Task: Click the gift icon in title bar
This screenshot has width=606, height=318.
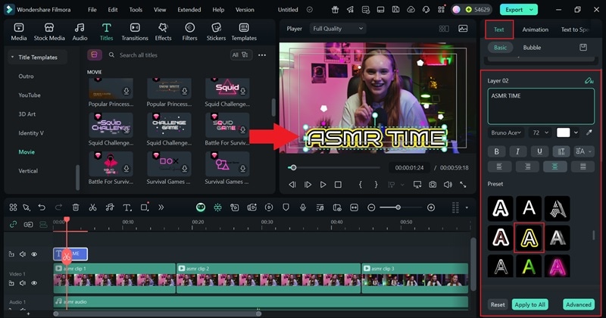Action: point(335,10)
